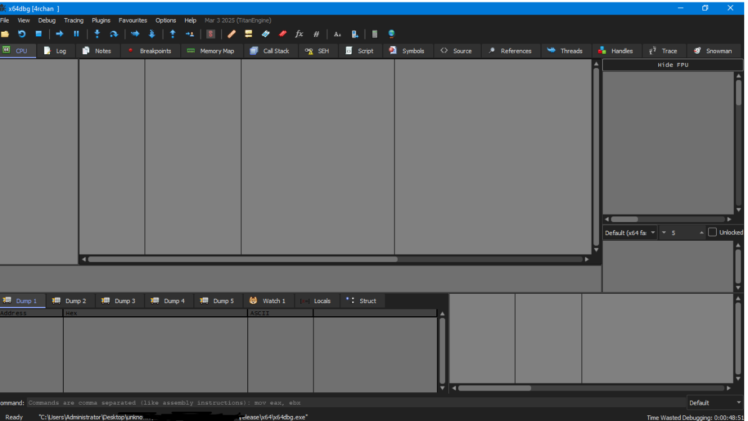Click the fx Functions icon
Viewport: 748px width, 421px height.
point(299,34)
